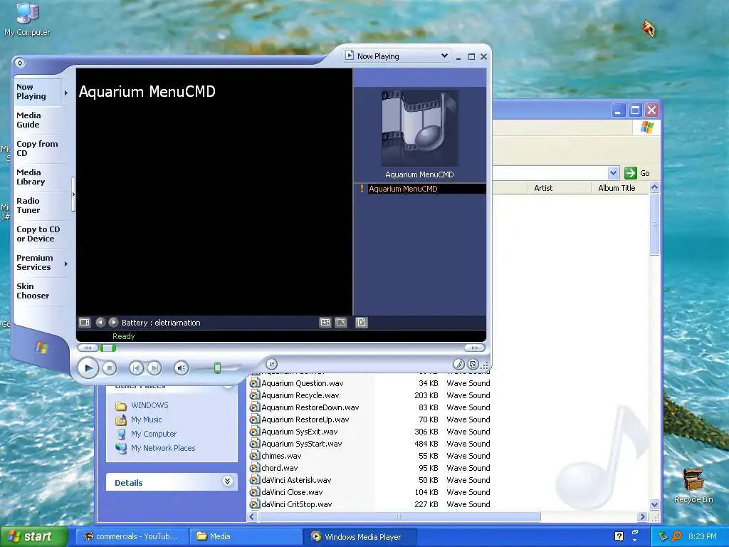The image size is (729, 547).
Task: Collapse the taskbar panel handle
Action: point(73,194)
